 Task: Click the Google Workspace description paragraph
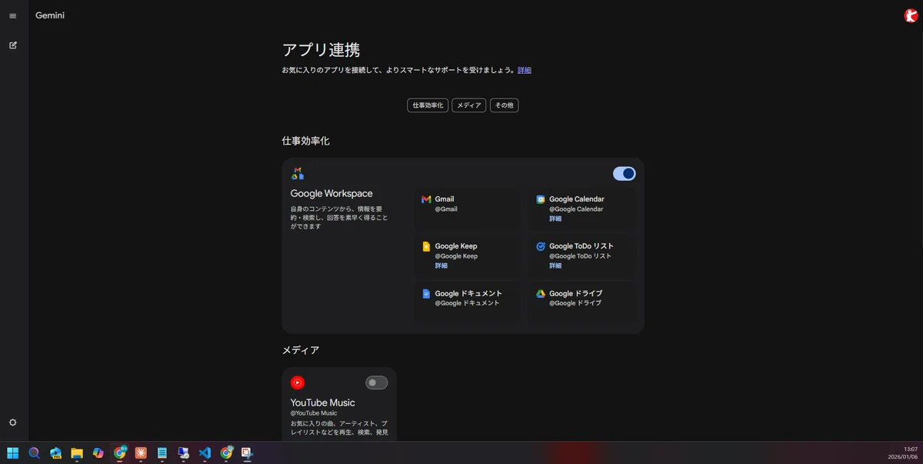click(339, 218)
